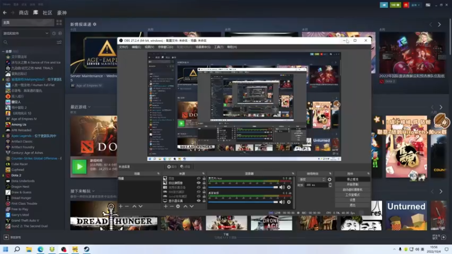Add a new scene in OBS scenes panel

(x=121, y=206)
